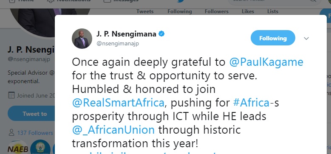Click J. P. Nsengimana's avatar in the tweet
The height and width of the screenshot is (154, 331).
point(82,39)
